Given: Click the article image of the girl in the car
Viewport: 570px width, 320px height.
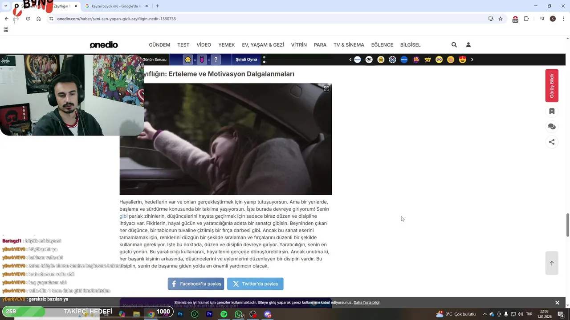Looking at the screenshot, I should 225,139.
